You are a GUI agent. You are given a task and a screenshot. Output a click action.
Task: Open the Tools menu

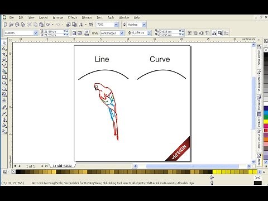[111, 17]
